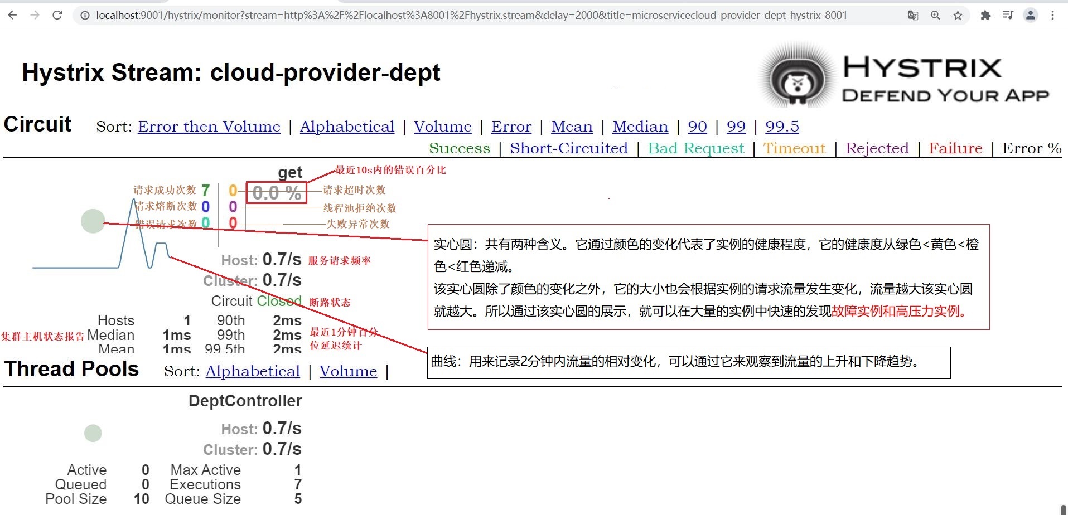
Task: Click the Success legend label
Action: [460, 148]
